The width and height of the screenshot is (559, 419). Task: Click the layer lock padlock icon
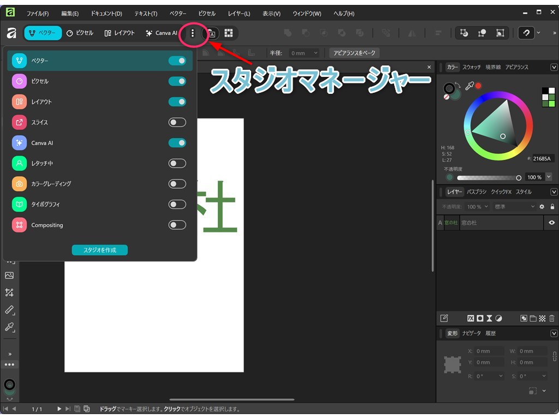tap(552, 207)
